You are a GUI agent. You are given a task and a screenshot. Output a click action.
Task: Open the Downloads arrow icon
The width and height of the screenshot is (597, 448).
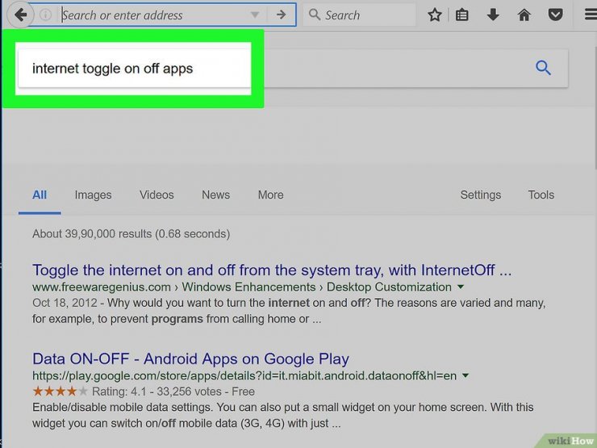point(493,15)
